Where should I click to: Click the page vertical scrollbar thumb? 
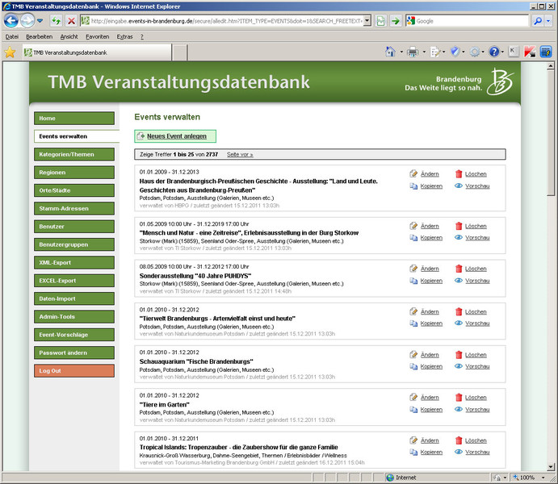point(551,132)
